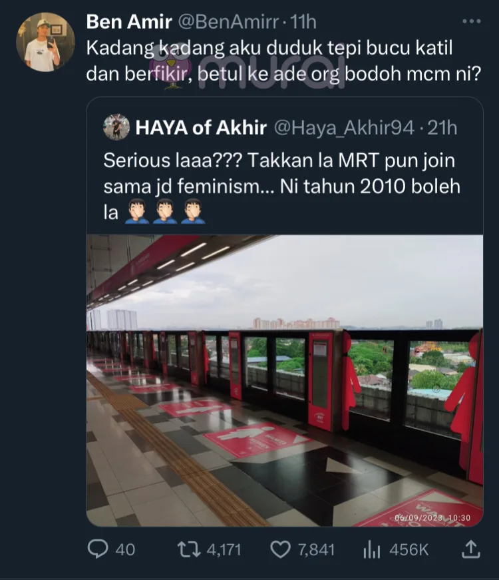Viewport: 499px width, 580px height.
Task: Open the reply icon with 40 comments
Action: [x=98, y=549]
